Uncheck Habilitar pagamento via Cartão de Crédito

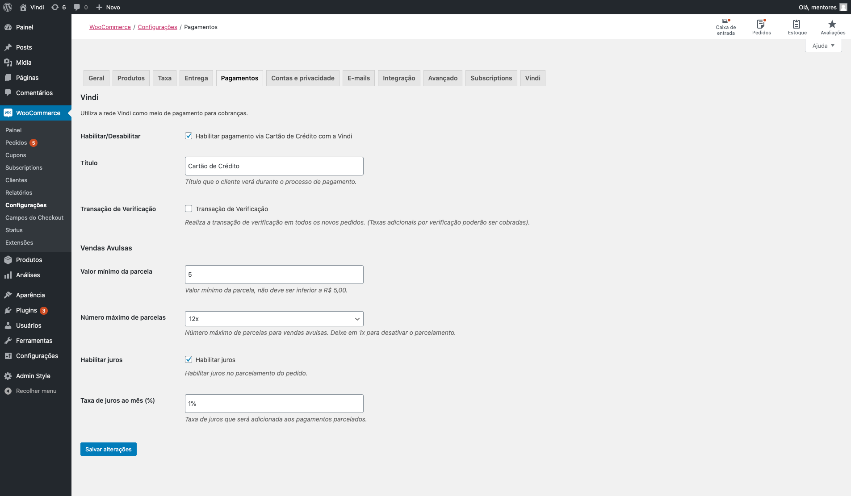pyautogui.click(x=189, y=136)
